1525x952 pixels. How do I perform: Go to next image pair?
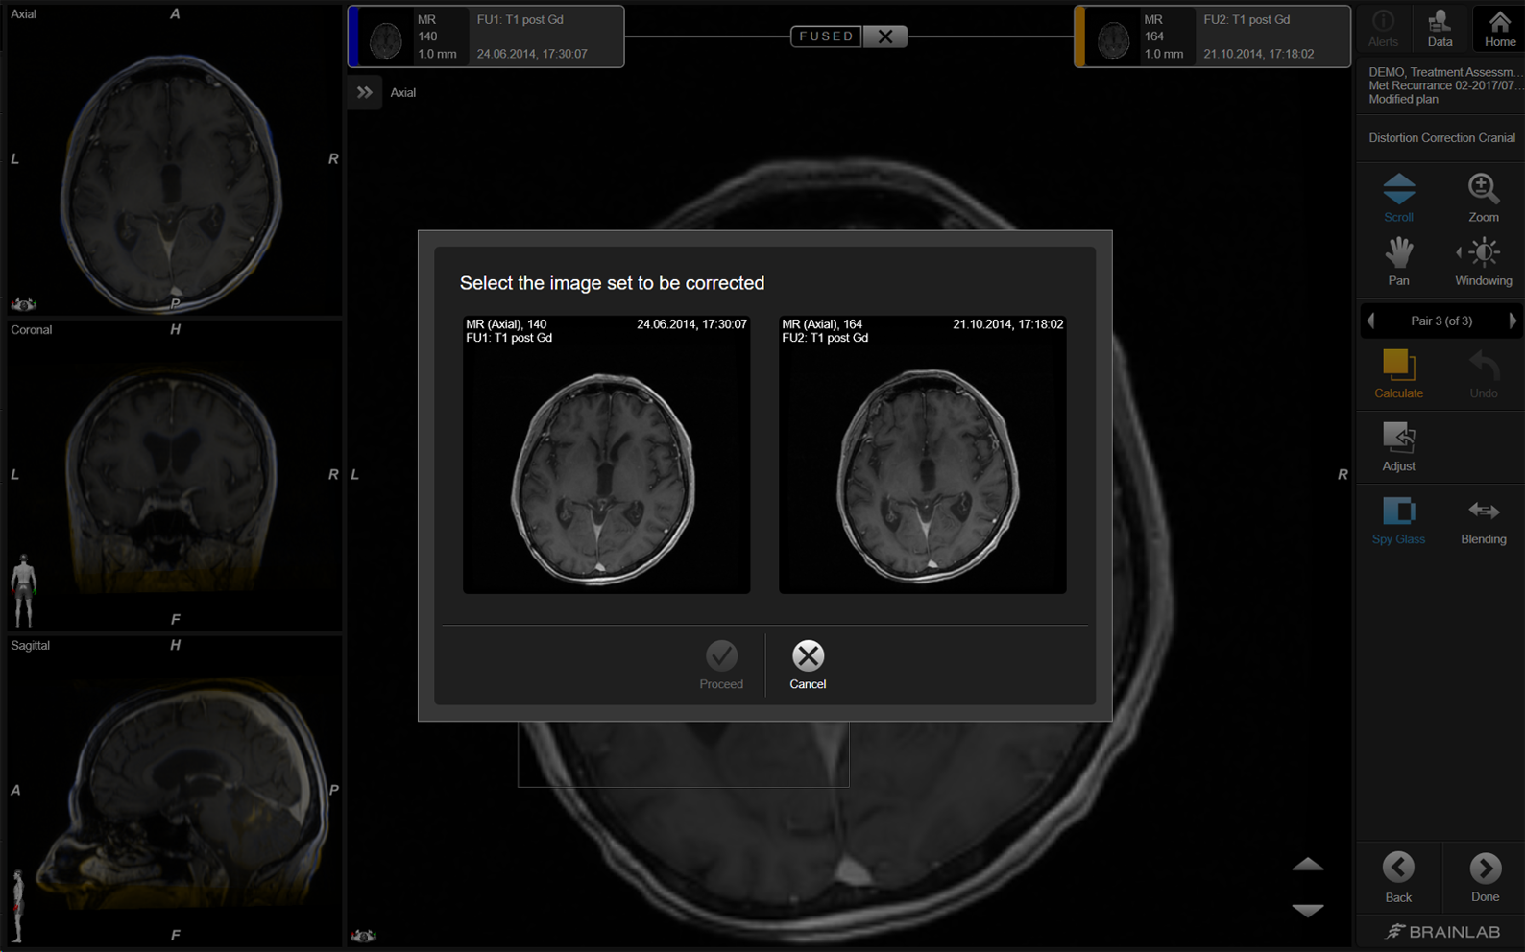coord(1512,321)
